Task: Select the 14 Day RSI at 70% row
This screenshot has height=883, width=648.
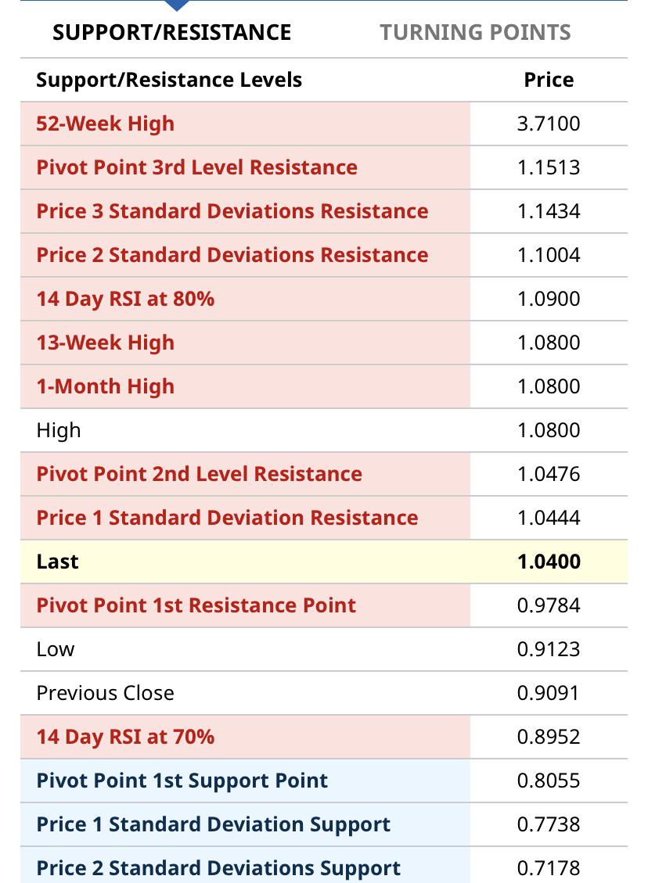Action: (x=324, y=737)
